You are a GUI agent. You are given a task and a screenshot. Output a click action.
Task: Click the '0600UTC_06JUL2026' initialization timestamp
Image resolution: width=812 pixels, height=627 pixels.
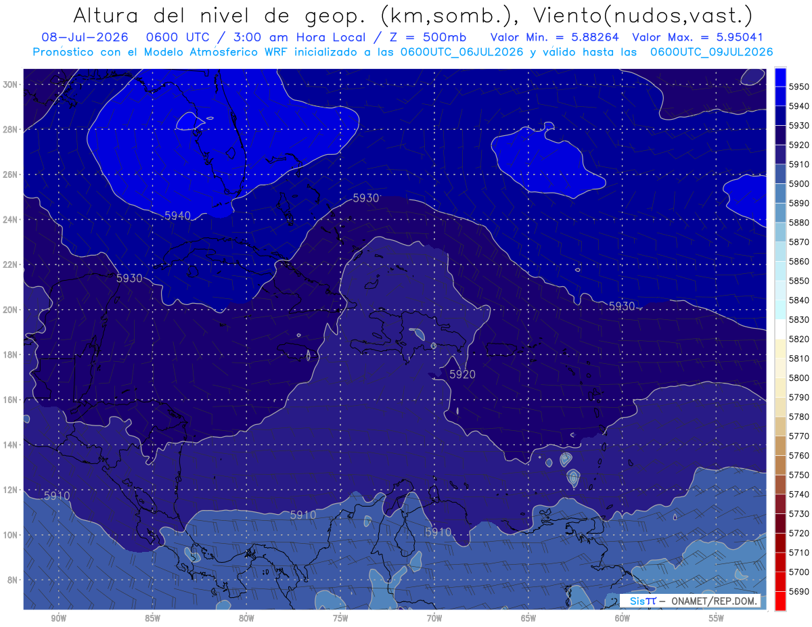coord(461,52)
